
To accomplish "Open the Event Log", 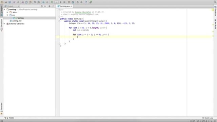I will [208, 118].
